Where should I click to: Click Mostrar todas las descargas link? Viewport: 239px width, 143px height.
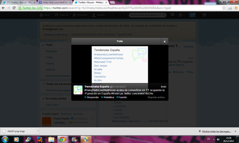click(216, 131)
